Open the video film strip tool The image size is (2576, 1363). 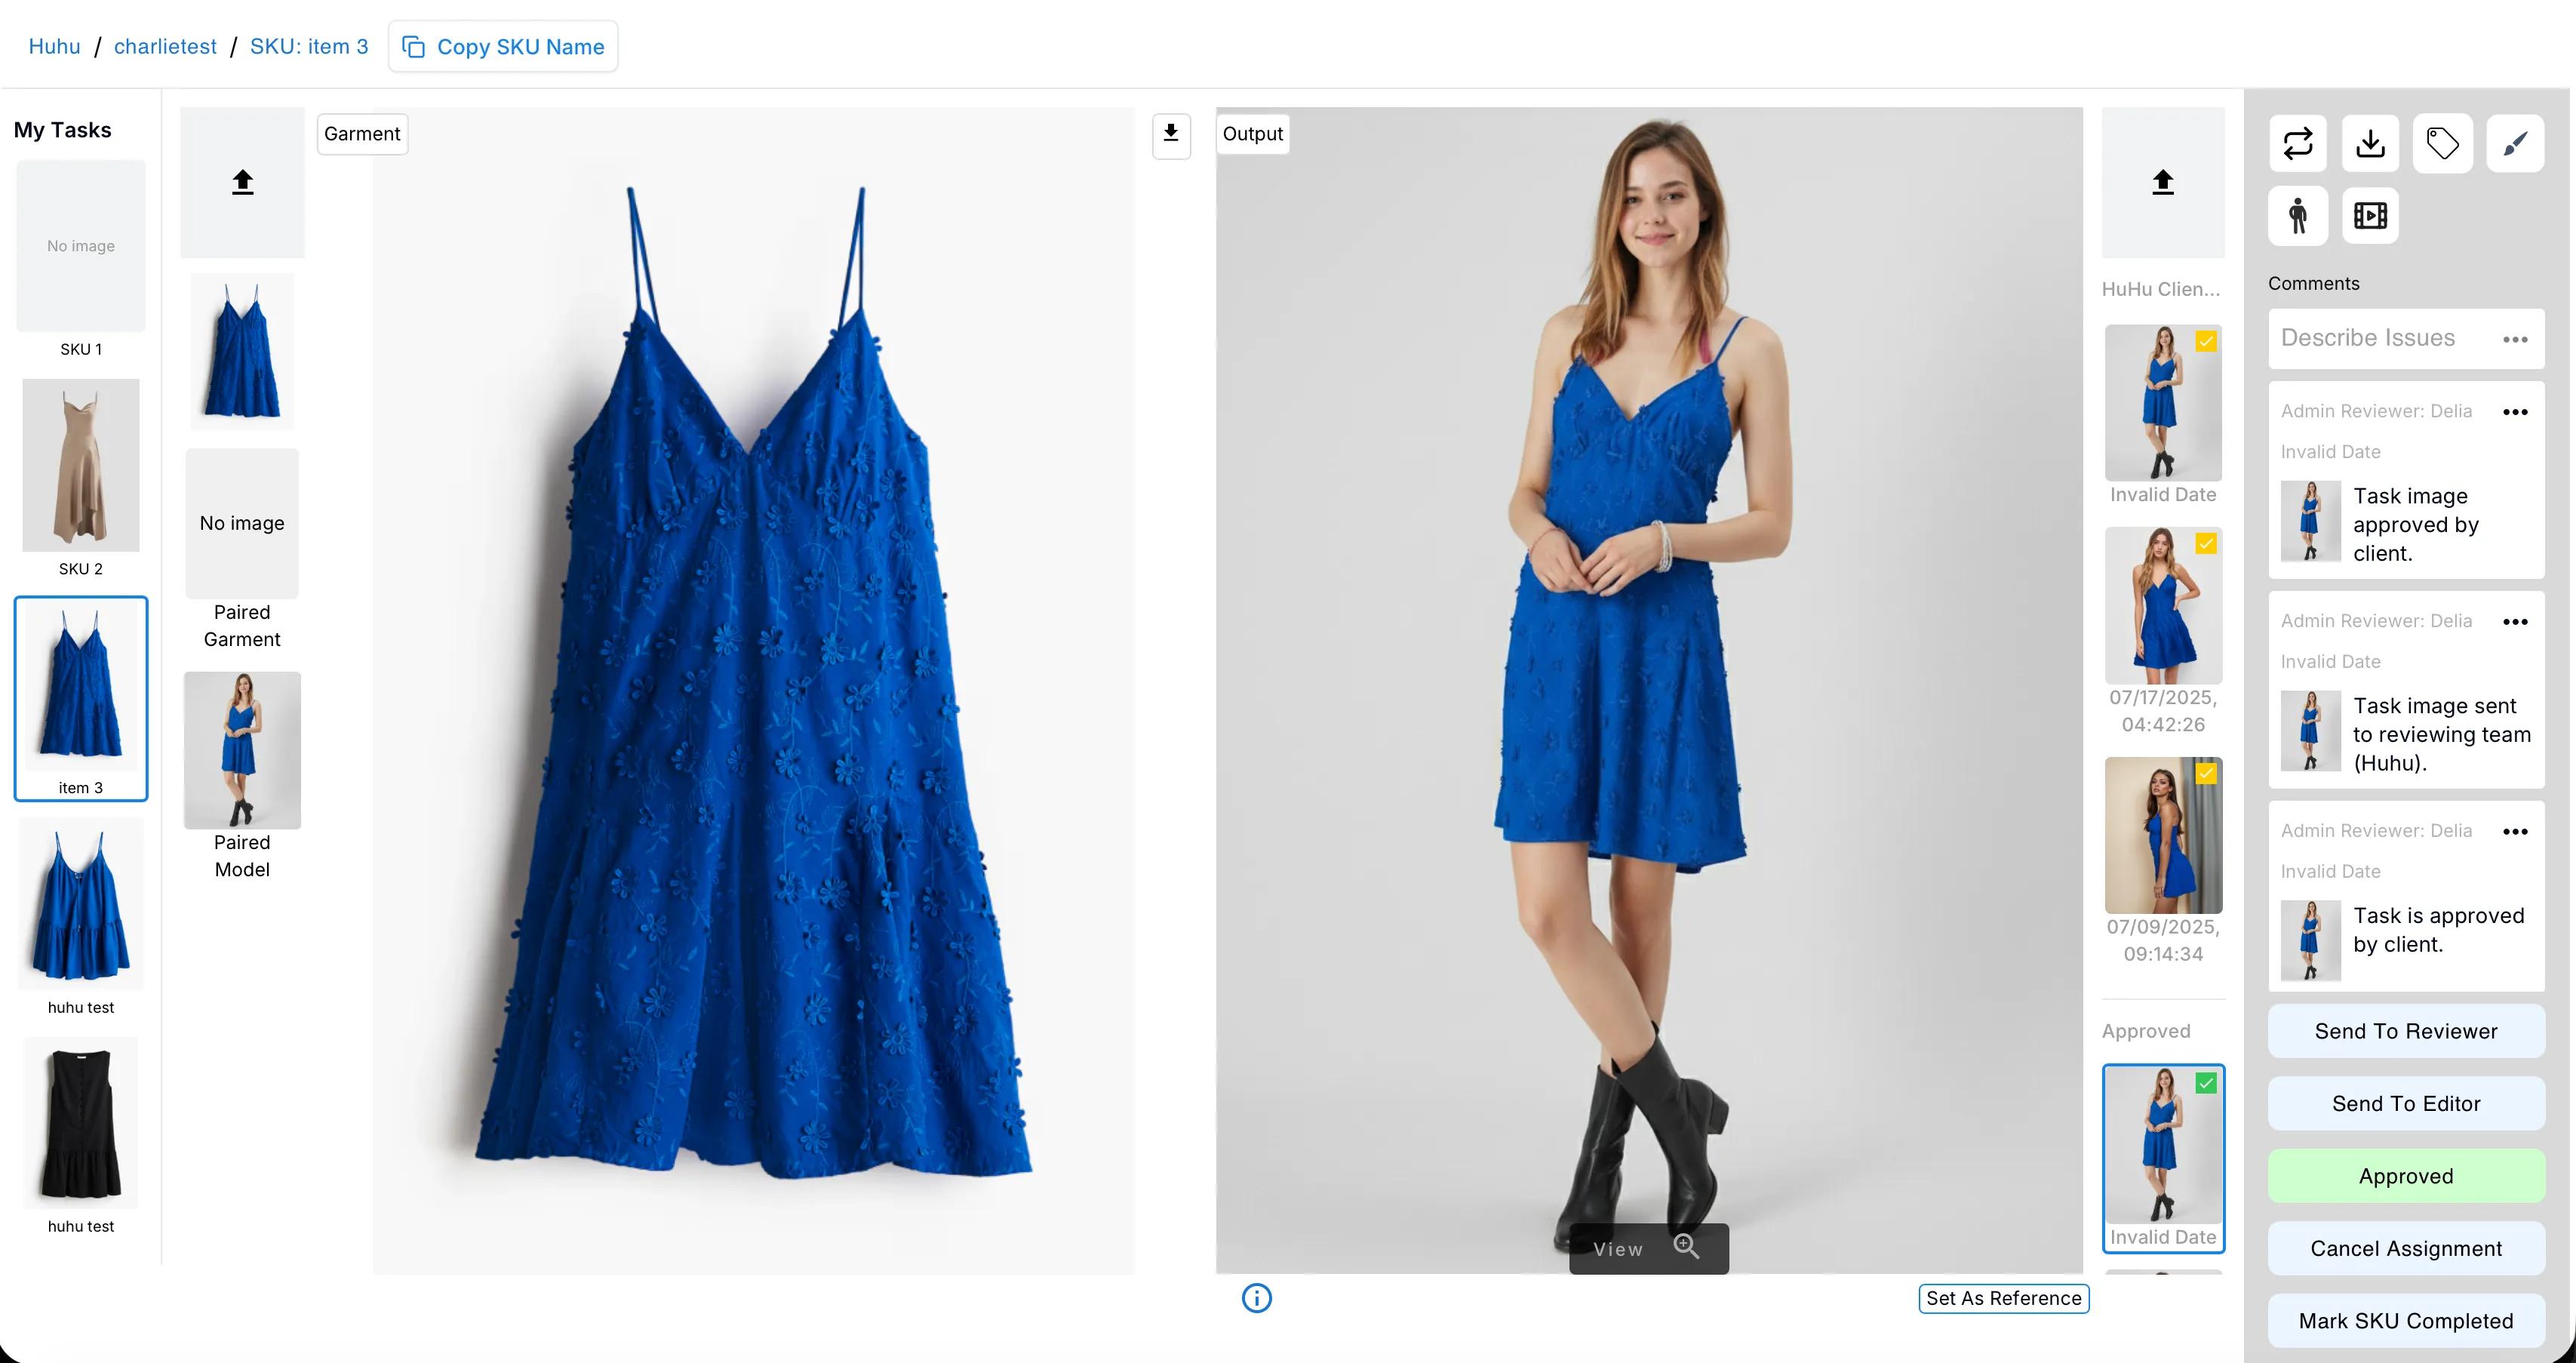pyautogui.click(x=2370, y=215)
